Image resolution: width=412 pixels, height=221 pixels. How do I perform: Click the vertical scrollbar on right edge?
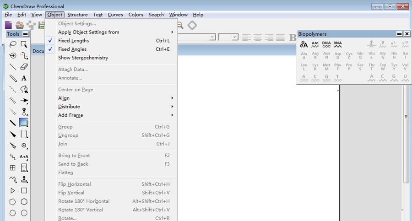point(406,137)
